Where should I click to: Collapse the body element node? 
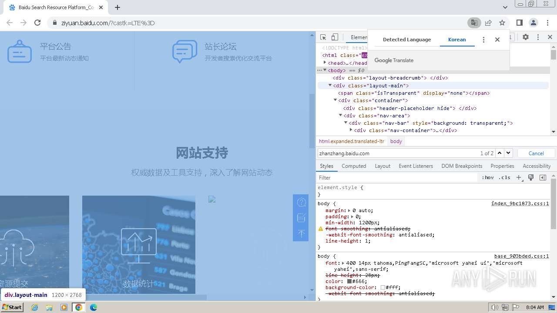pyautogui.click(x=325, y=70)
